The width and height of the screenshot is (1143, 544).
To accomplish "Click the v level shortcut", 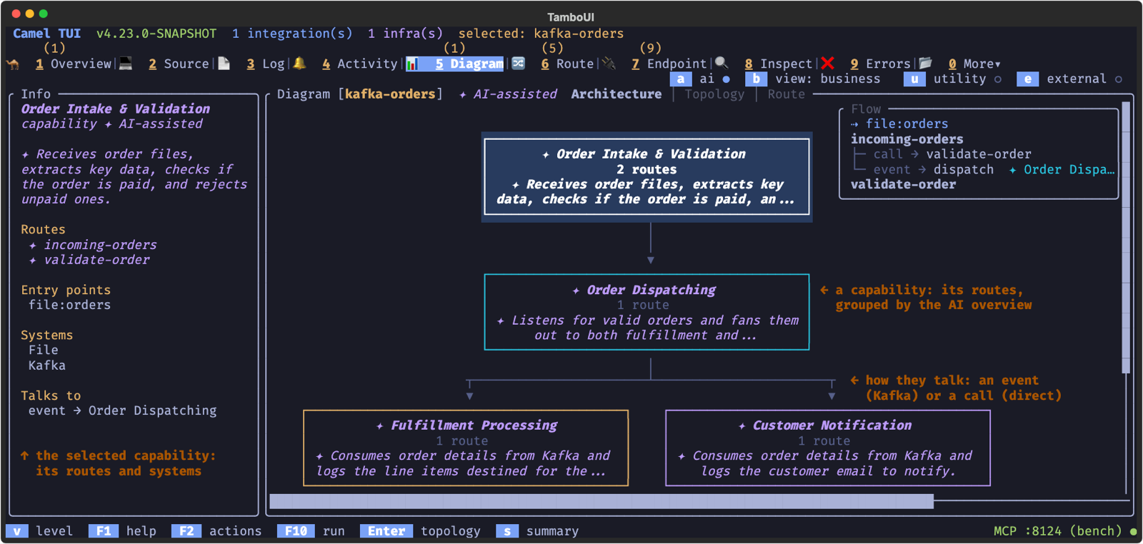I will point(39,531).
